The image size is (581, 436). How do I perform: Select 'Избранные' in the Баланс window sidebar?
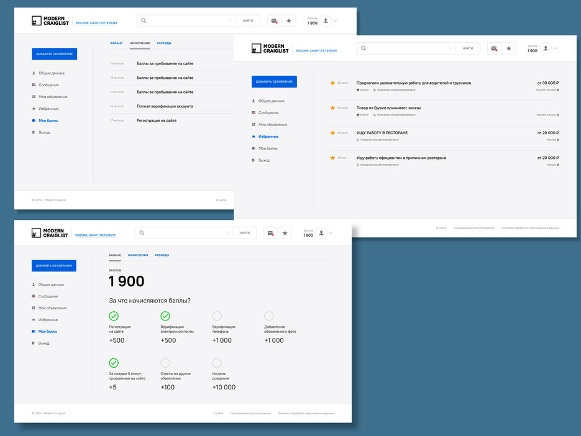pos(45,320)
